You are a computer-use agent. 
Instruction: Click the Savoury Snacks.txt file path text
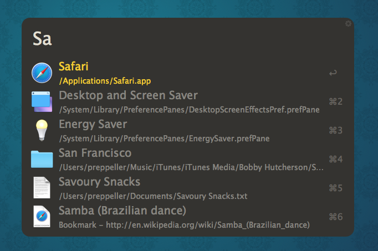click(153, 196)
